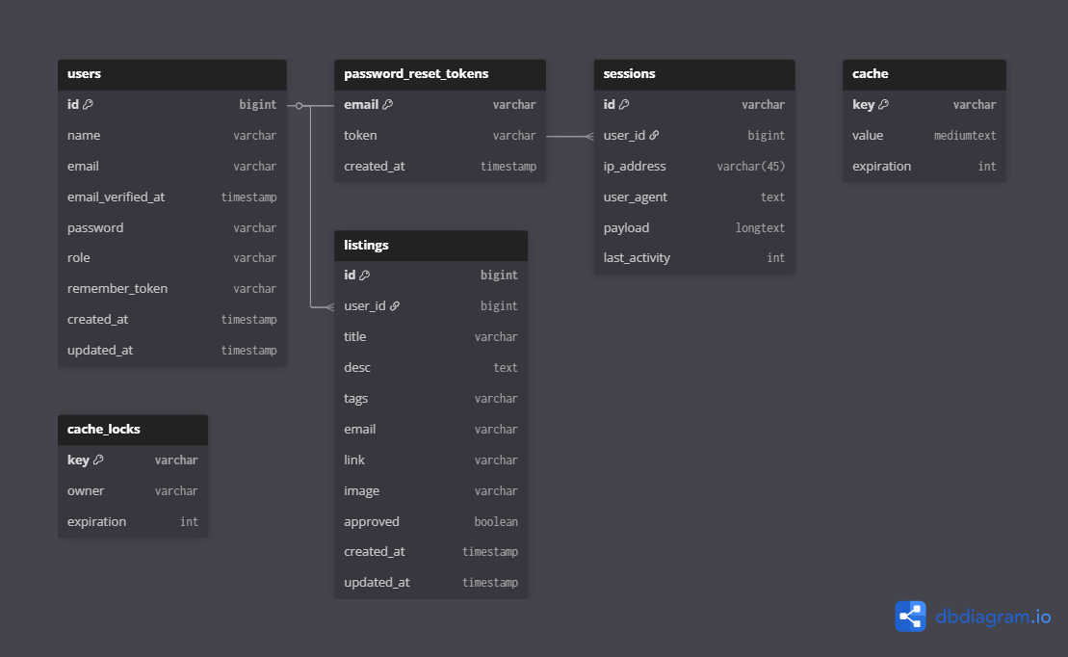The width and height of the screenshot is (1068, 657).
Task: Select the password_reset_tokens table header
Action: (439, 74)
